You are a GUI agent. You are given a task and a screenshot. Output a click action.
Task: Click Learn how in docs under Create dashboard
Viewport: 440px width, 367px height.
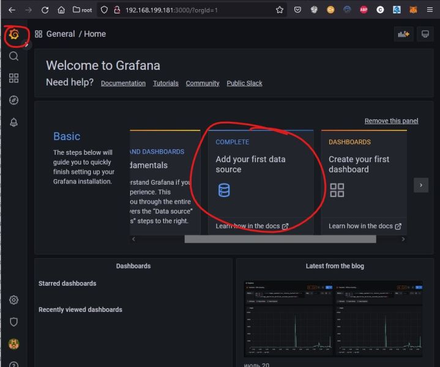[365, 226]
